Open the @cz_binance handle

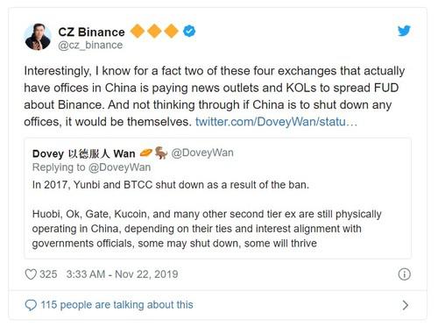coord(90,45)
